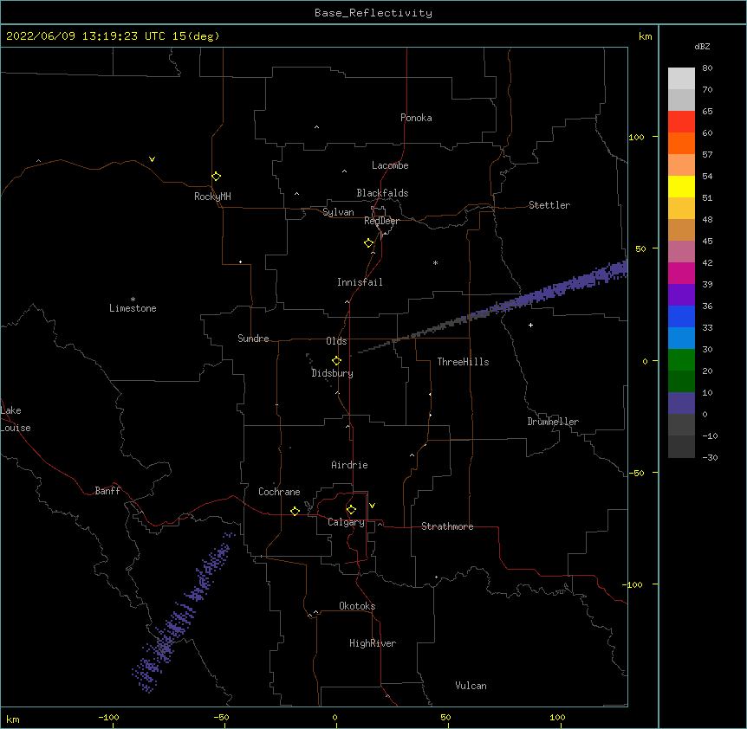
Task: Click the Base_Reflectivity title text
Action: (373, 13)
